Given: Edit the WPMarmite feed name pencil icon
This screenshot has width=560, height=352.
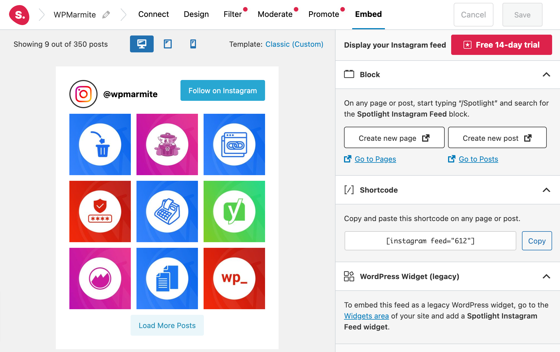Looking at the screenshot, I should (106, 14).
